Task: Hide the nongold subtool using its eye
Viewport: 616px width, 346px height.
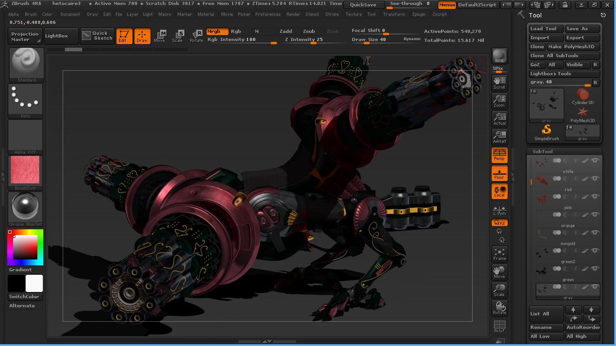Action: tap(595, 232)
